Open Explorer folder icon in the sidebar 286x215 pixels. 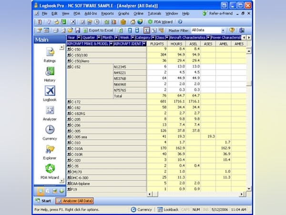pyautogui.click(x=50, y=149)
